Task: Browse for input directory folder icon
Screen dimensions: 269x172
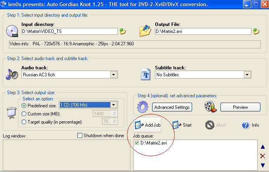Action: point(123,31)
